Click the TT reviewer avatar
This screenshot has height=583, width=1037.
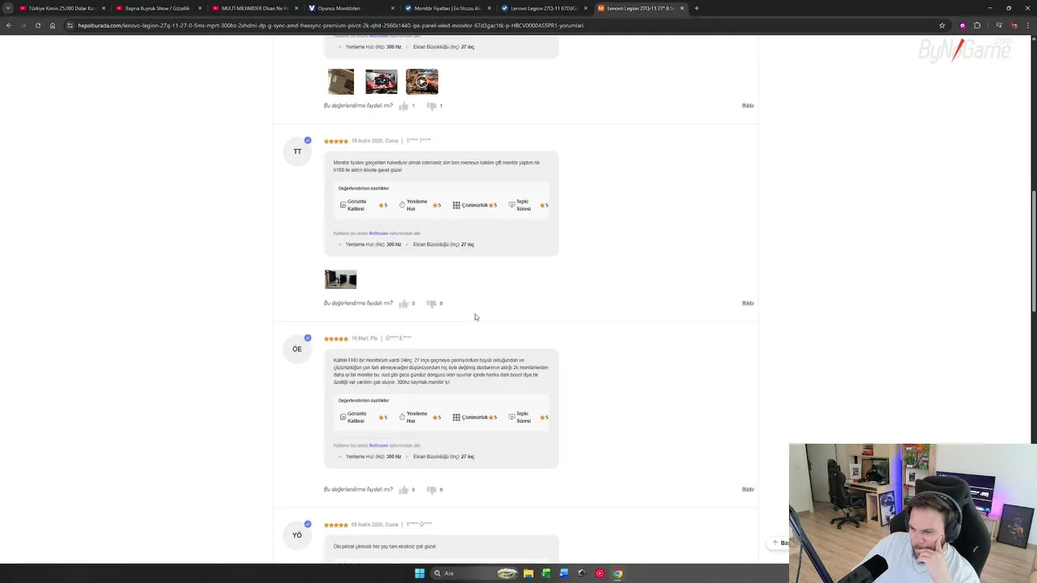point(297,151)
